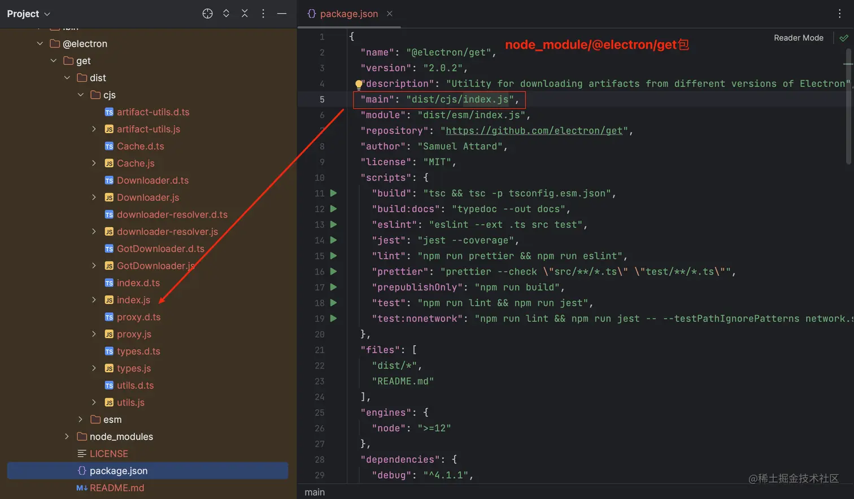
Task: Select proxy.d.ts file
Action: pyautogui.click(x=138, y=317)
